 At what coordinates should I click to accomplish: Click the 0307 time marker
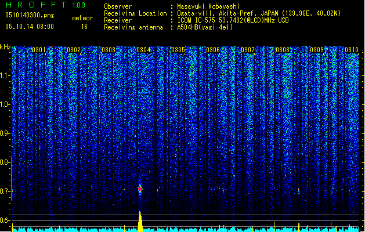click(x=248, y=50)
